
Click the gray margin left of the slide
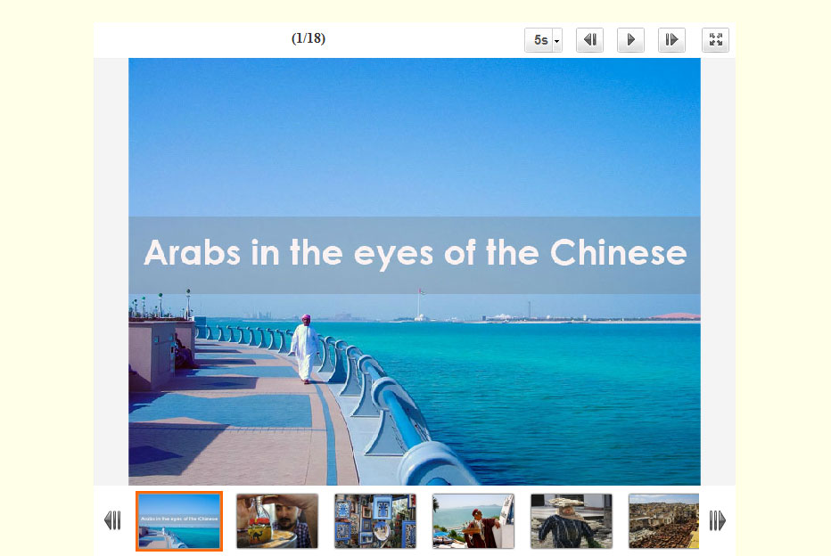point(111,272)
